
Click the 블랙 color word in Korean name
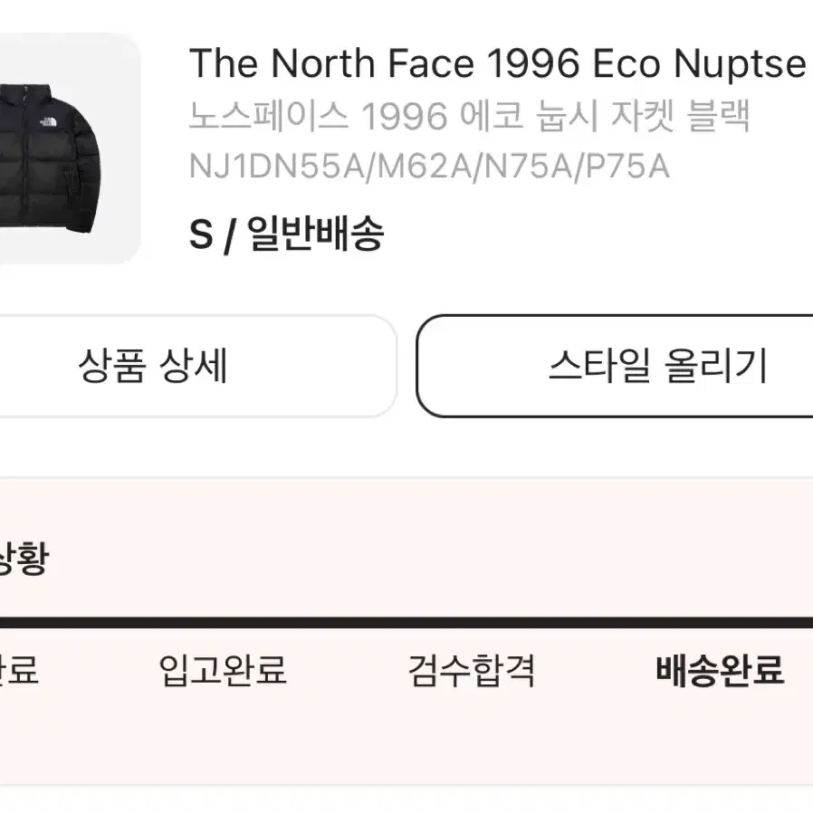718,116
